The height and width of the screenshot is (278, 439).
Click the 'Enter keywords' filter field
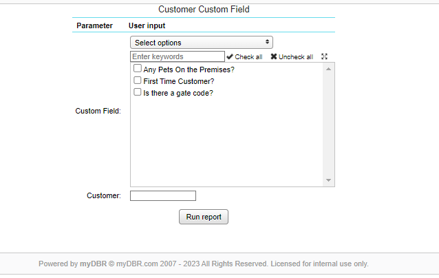pyautogui.click(x=178, y=56)
